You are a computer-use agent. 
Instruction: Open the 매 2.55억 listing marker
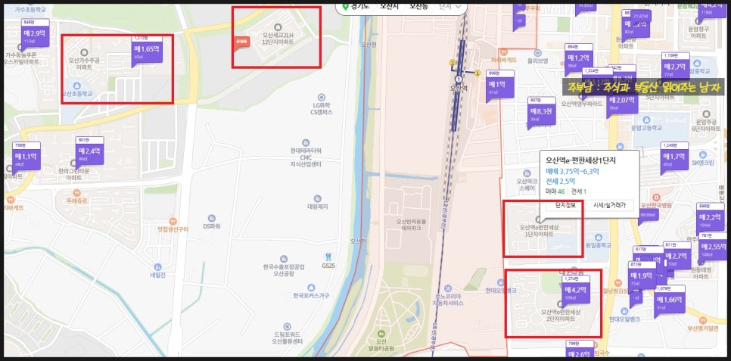(712, 247)
